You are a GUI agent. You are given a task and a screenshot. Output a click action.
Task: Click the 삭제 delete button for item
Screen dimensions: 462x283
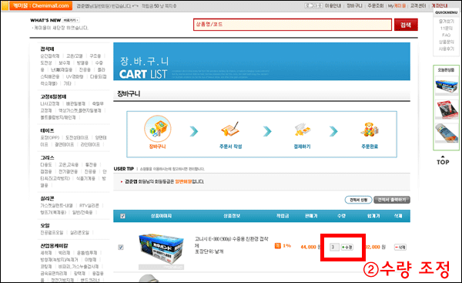coord(400,247)
